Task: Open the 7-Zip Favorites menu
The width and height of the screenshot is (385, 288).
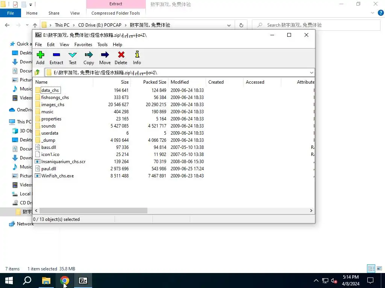Action: tap(83, 45)
